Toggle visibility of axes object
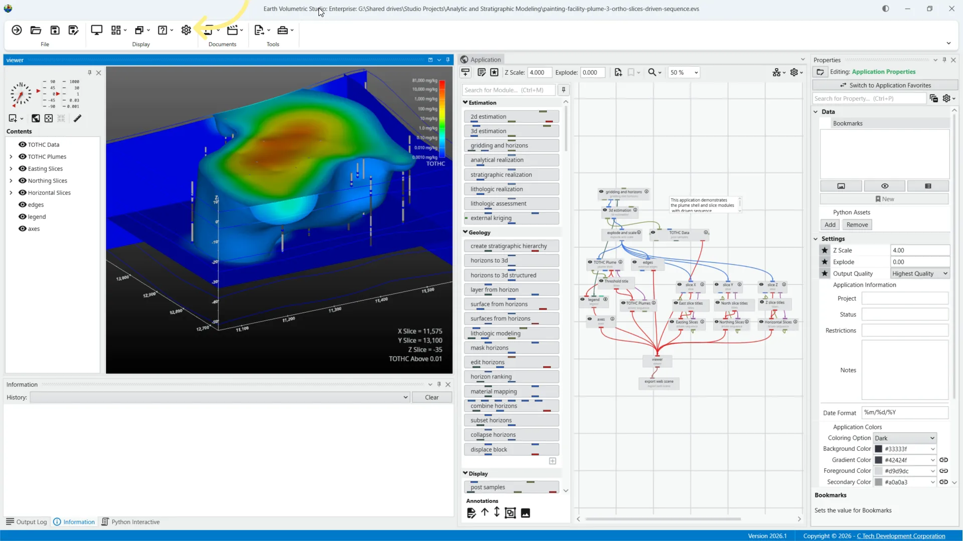This screenshot has height=541, width=963. 23,228
